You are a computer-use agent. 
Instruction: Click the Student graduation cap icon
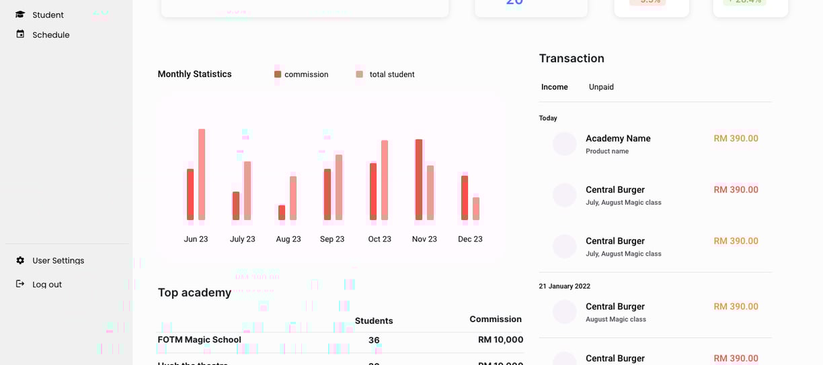coord(20,15)
